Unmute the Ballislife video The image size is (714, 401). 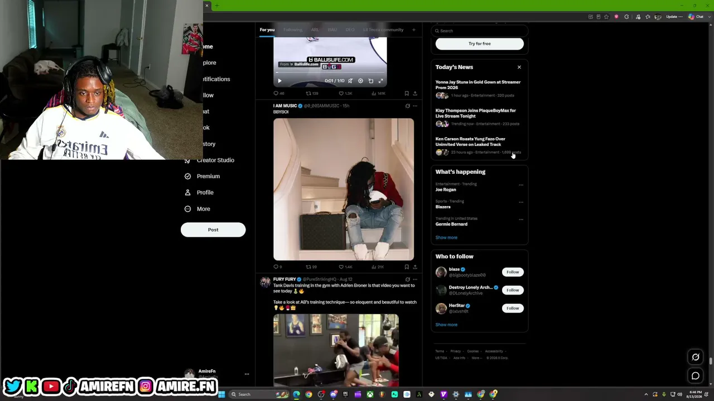(x=350, y=81)
